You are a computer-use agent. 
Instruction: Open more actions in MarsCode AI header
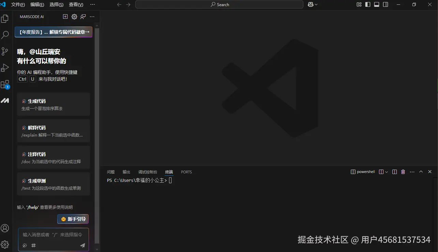[92, 16]
